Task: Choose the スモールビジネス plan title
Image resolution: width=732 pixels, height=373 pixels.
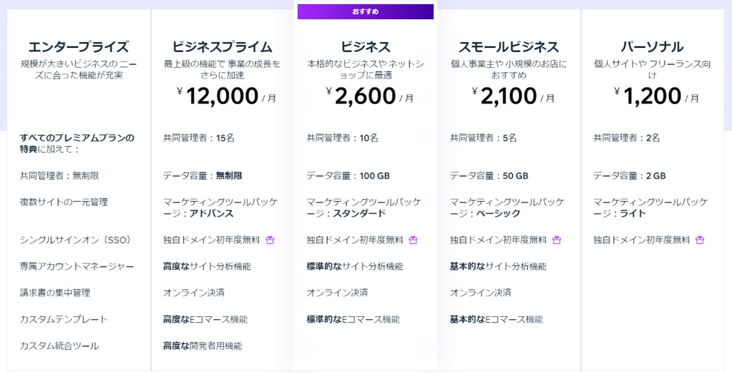Action: pyautogui.click(x=508, y=47)
